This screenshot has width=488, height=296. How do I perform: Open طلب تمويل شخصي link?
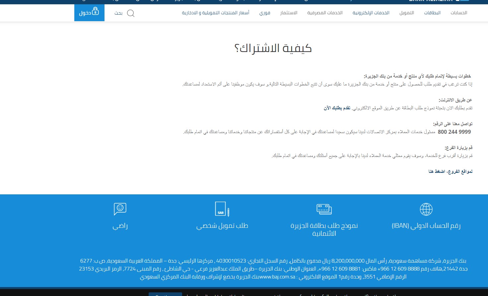pyautogui.click(x=222, y=226)
